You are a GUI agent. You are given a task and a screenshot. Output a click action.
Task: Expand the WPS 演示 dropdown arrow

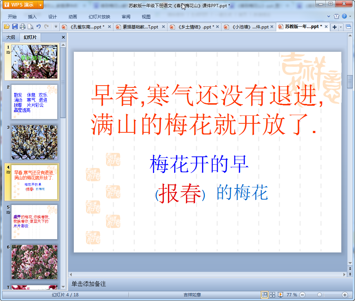(40, 5)
